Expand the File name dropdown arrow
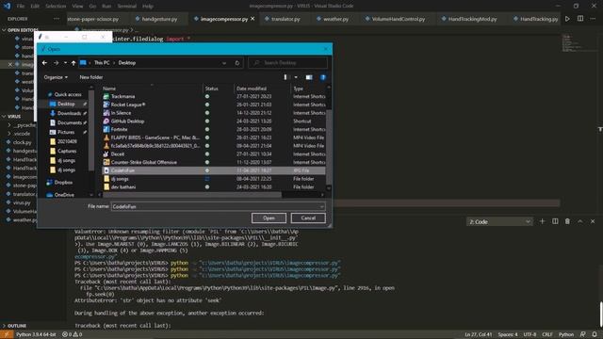This screenshot has width=603, height=339. pyautogui.click(x=321, y=206)
